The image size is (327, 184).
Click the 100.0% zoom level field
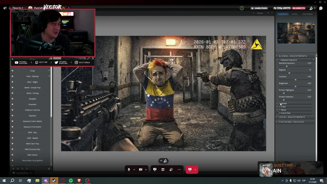pos(260,13)
